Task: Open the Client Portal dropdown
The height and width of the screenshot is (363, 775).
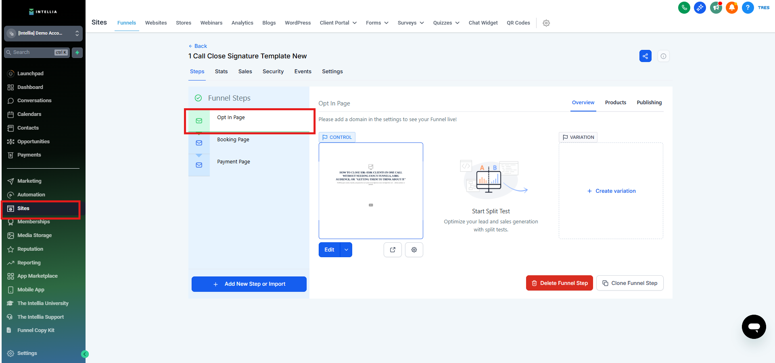Action: coord(338,23)
